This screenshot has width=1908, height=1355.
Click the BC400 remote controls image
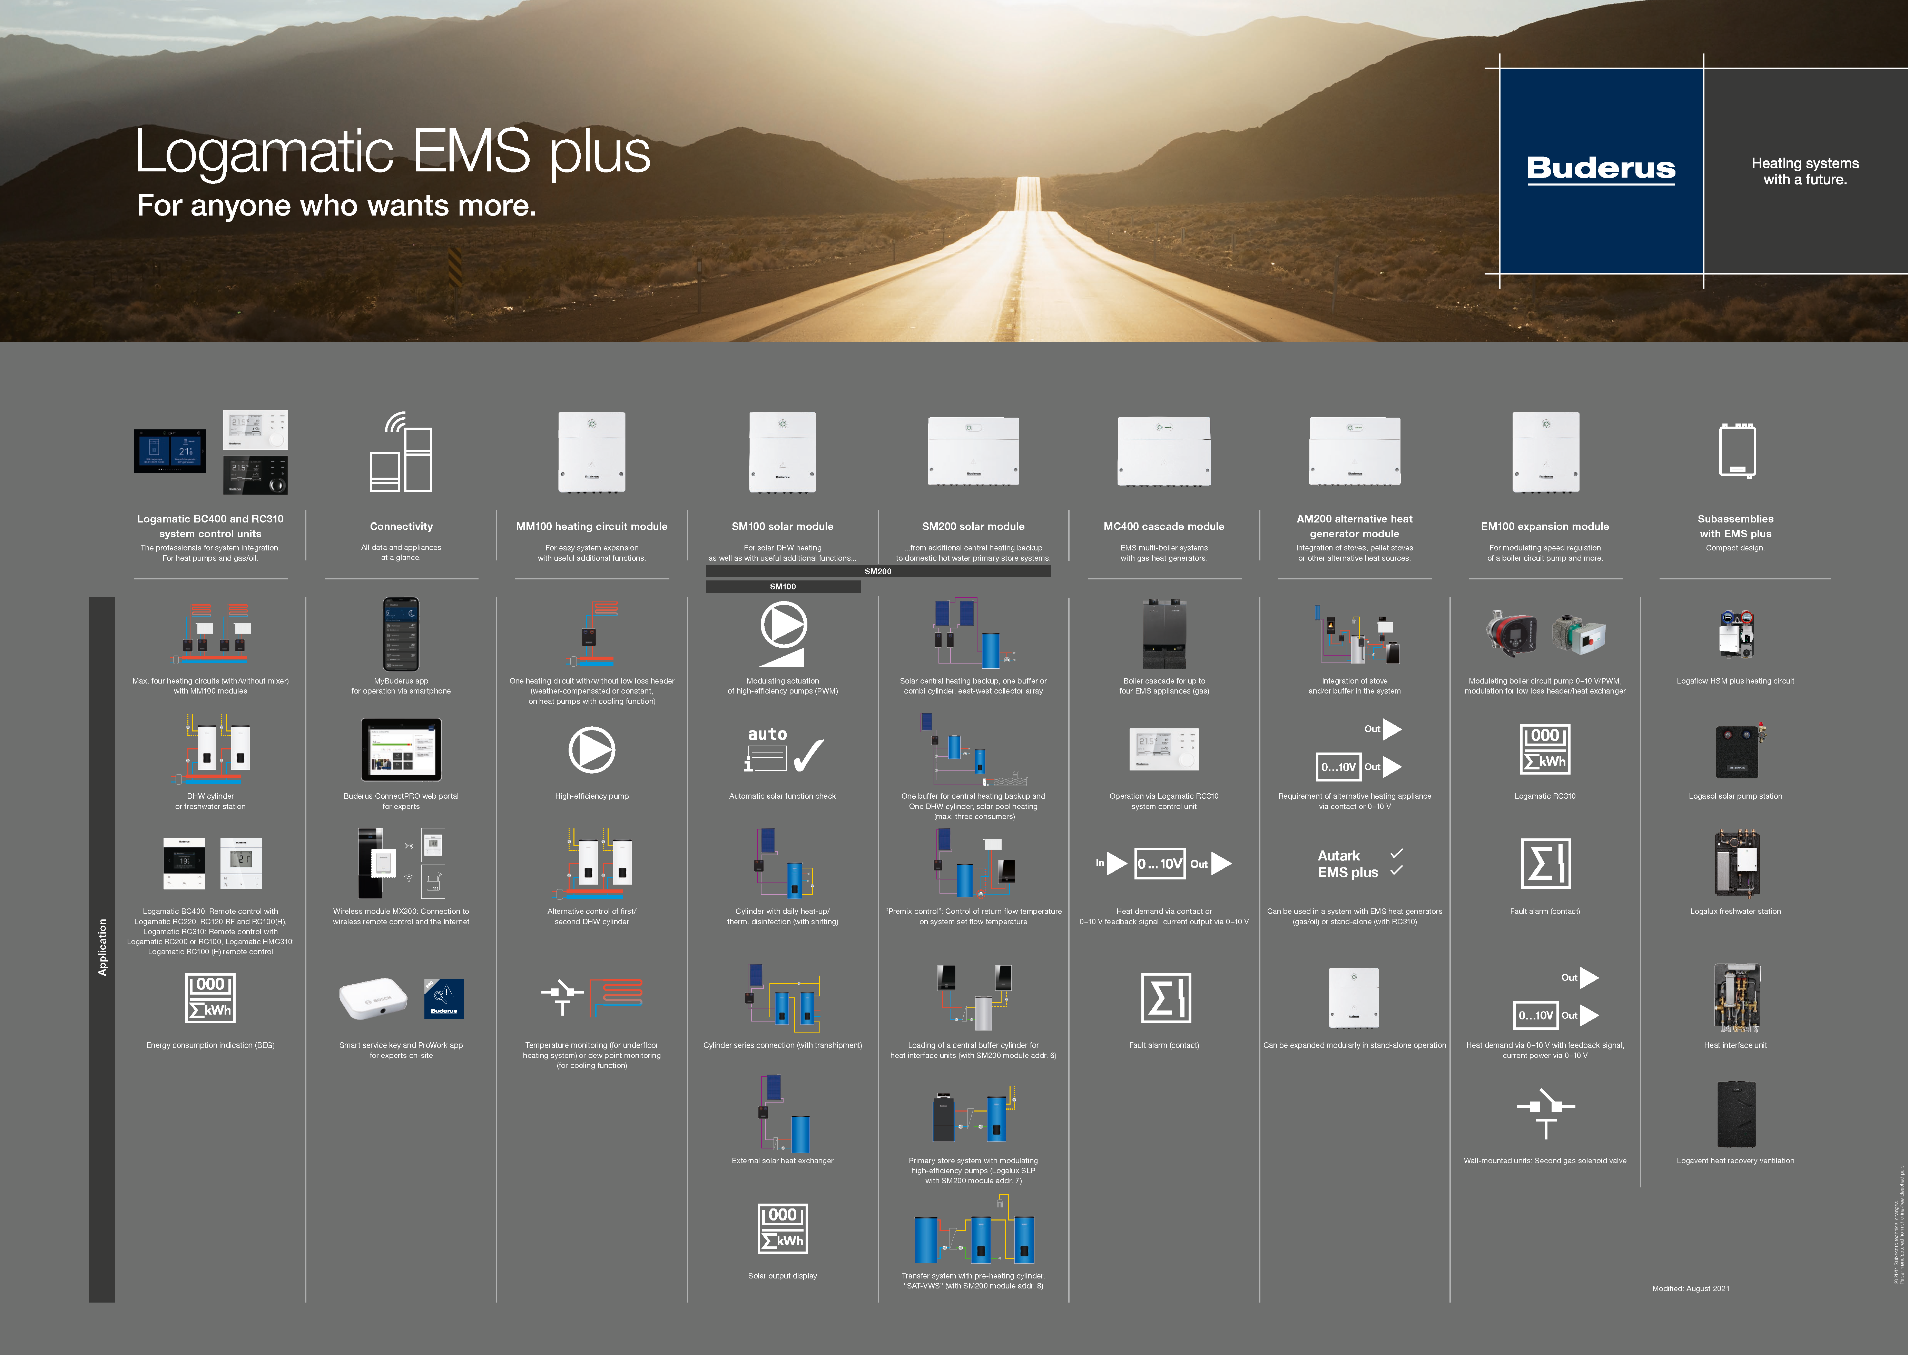pos(213,864)
